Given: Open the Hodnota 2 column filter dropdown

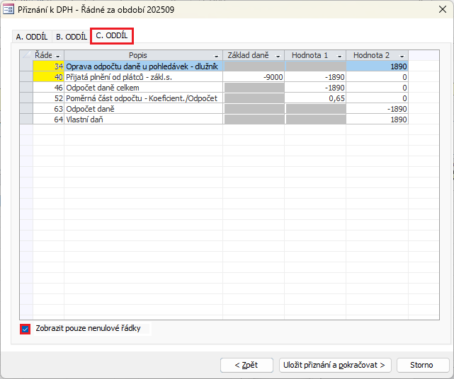Looking at the screenshot, I should 402,56.
